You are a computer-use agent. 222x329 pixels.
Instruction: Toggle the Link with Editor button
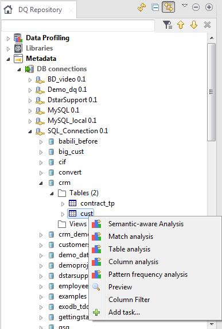tap(168, 7)
